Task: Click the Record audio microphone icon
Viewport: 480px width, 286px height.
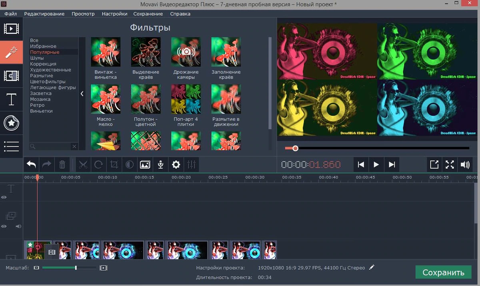Action: (x=160, y=164)
